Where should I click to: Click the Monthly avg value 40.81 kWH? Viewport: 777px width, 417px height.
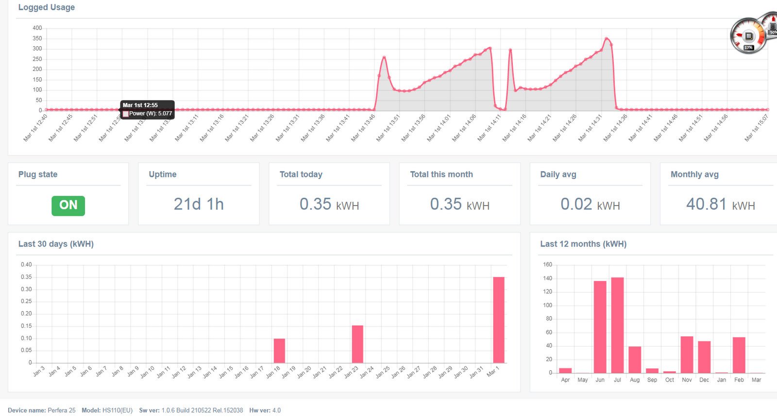tap(721, 204)
